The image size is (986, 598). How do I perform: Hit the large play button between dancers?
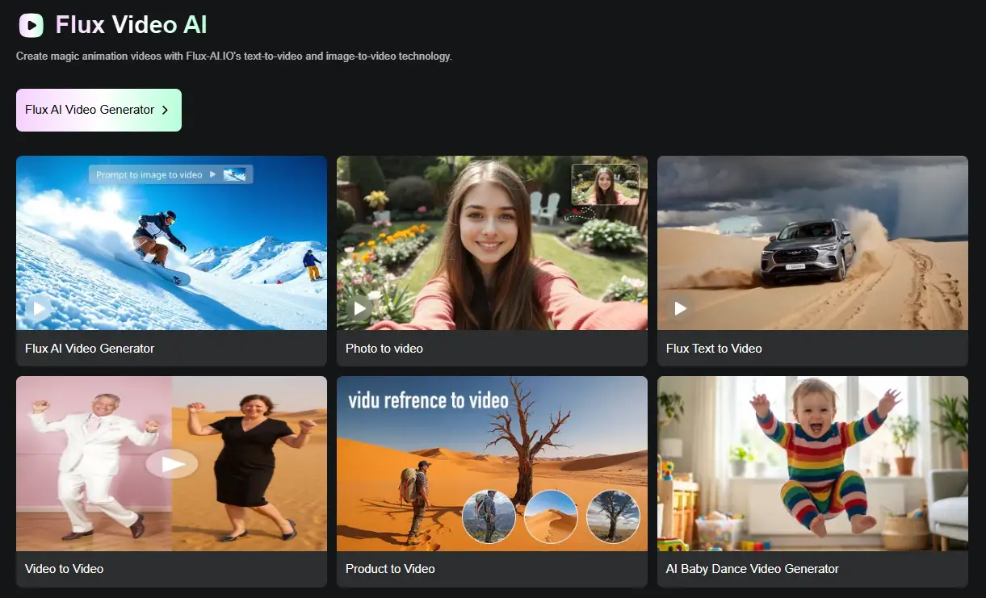(x=171, y=463)
